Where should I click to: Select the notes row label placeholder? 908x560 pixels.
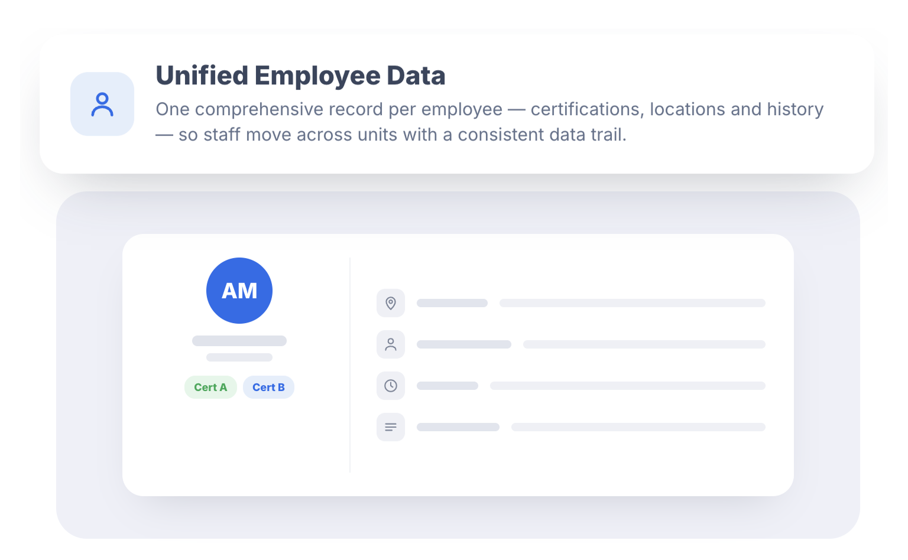pos(458,427)
